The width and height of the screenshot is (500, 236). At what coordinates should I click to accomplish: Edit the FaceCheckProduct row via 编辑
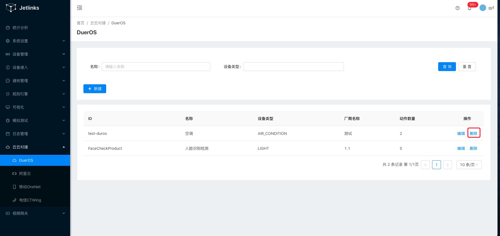(x=461, y=148)
